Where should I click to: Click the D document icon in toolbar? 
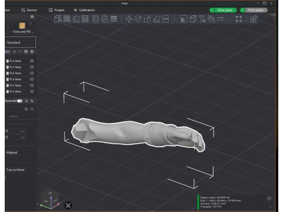pyautogui.click(x=96, y=19)
